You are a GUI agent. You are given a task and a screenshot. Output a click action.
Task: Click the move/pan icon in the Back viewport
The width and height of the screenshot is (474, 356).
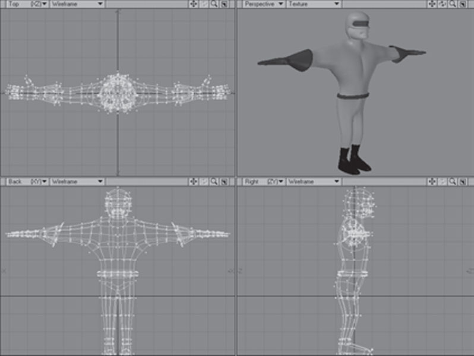pos(194,182)
